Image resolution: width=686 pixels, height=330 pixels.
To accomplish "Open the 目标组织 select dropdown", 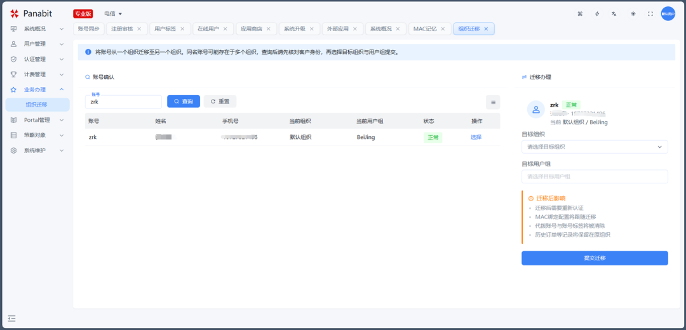I will tap(595, 147).
